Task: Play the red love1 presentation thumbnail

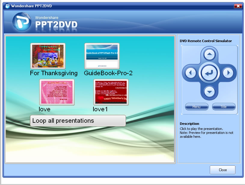Action: 111,92
